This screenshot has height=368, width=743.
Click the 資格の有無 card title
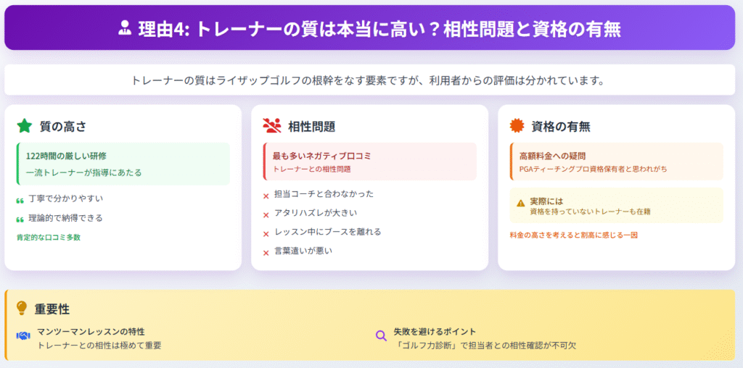pyautogui.click(x=561, y=126)
